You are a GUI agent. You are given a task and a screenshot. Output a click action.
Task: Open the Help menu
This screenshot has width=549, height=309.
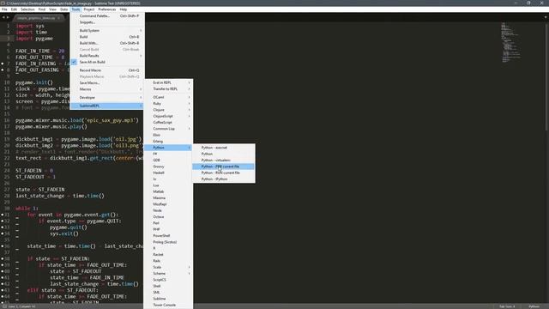(x=124, y=9)
